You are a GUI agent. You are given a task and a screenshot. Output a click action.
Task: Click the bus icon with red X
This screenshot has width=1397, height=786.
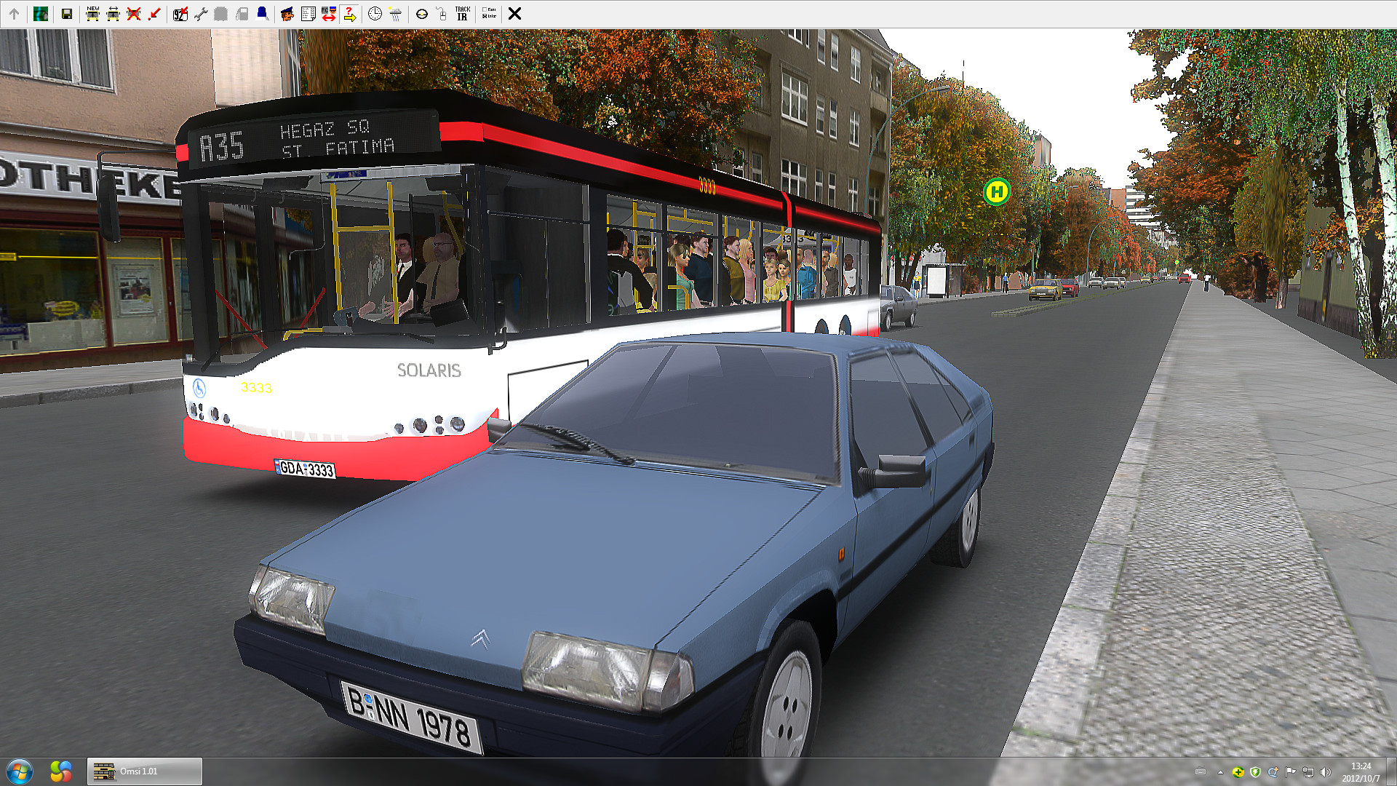click(x=133, y=14)
